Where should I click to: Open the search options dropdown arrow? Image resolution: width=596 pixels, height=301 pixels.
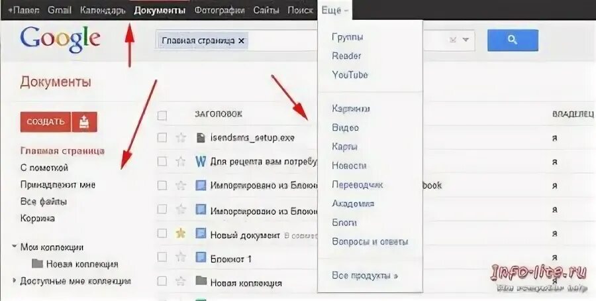coord(466,40)
